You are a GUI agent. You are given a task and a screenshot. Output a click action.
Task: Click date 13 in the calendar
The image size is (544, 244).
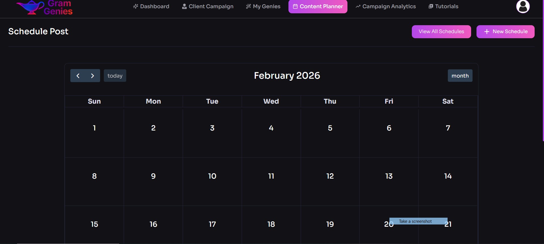389,182
